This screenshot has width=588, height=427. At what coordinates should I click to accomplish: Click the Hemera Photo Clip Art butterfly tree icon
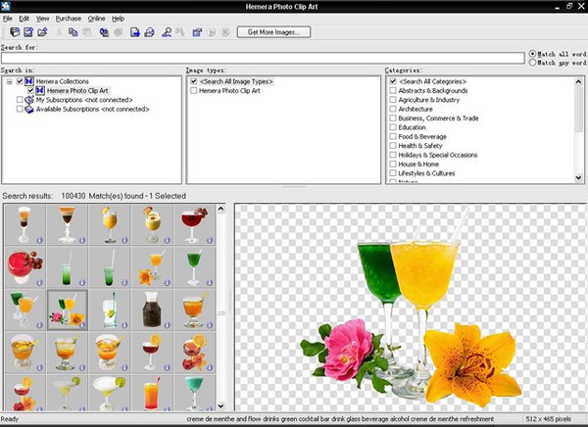pos(40,91)
